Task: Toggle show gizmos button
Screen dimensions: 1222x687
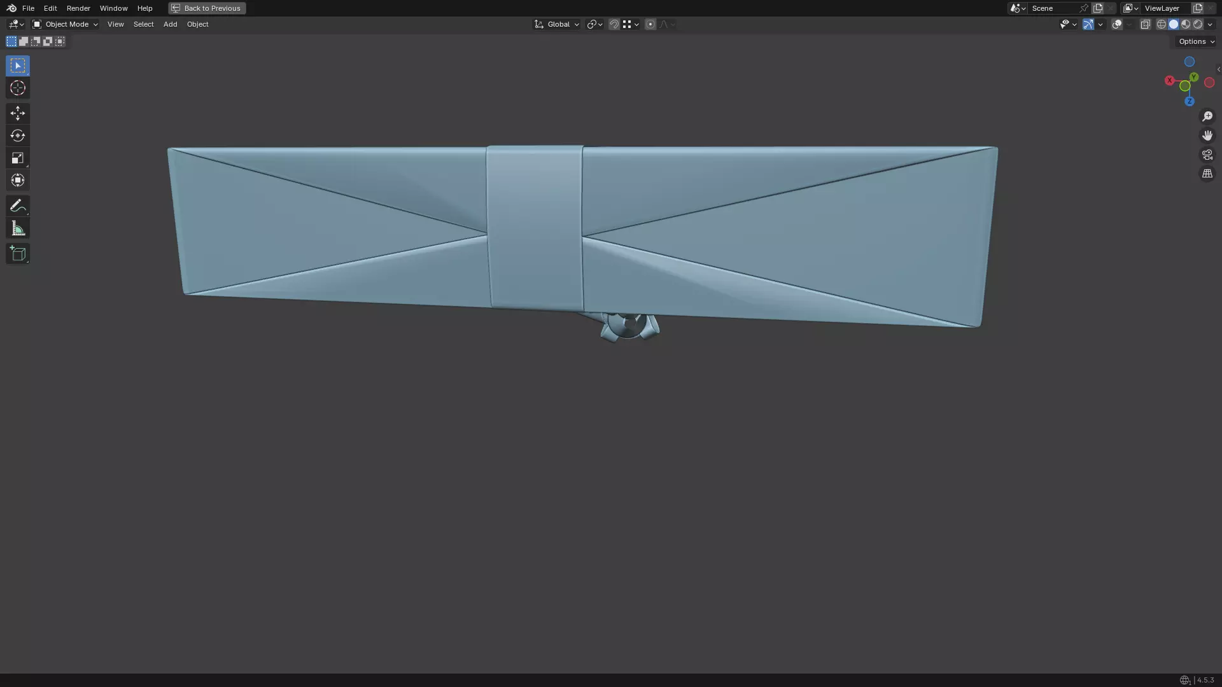Action: coord(1088,24)
